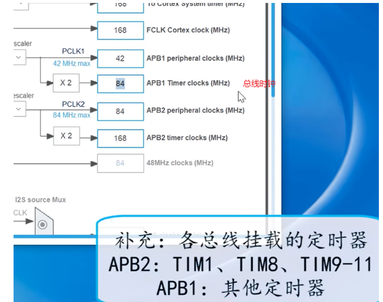Screen dimensions: 383x302
Task: Click the FCLK Cortex clock value box
Action: [x=120, y=31]
